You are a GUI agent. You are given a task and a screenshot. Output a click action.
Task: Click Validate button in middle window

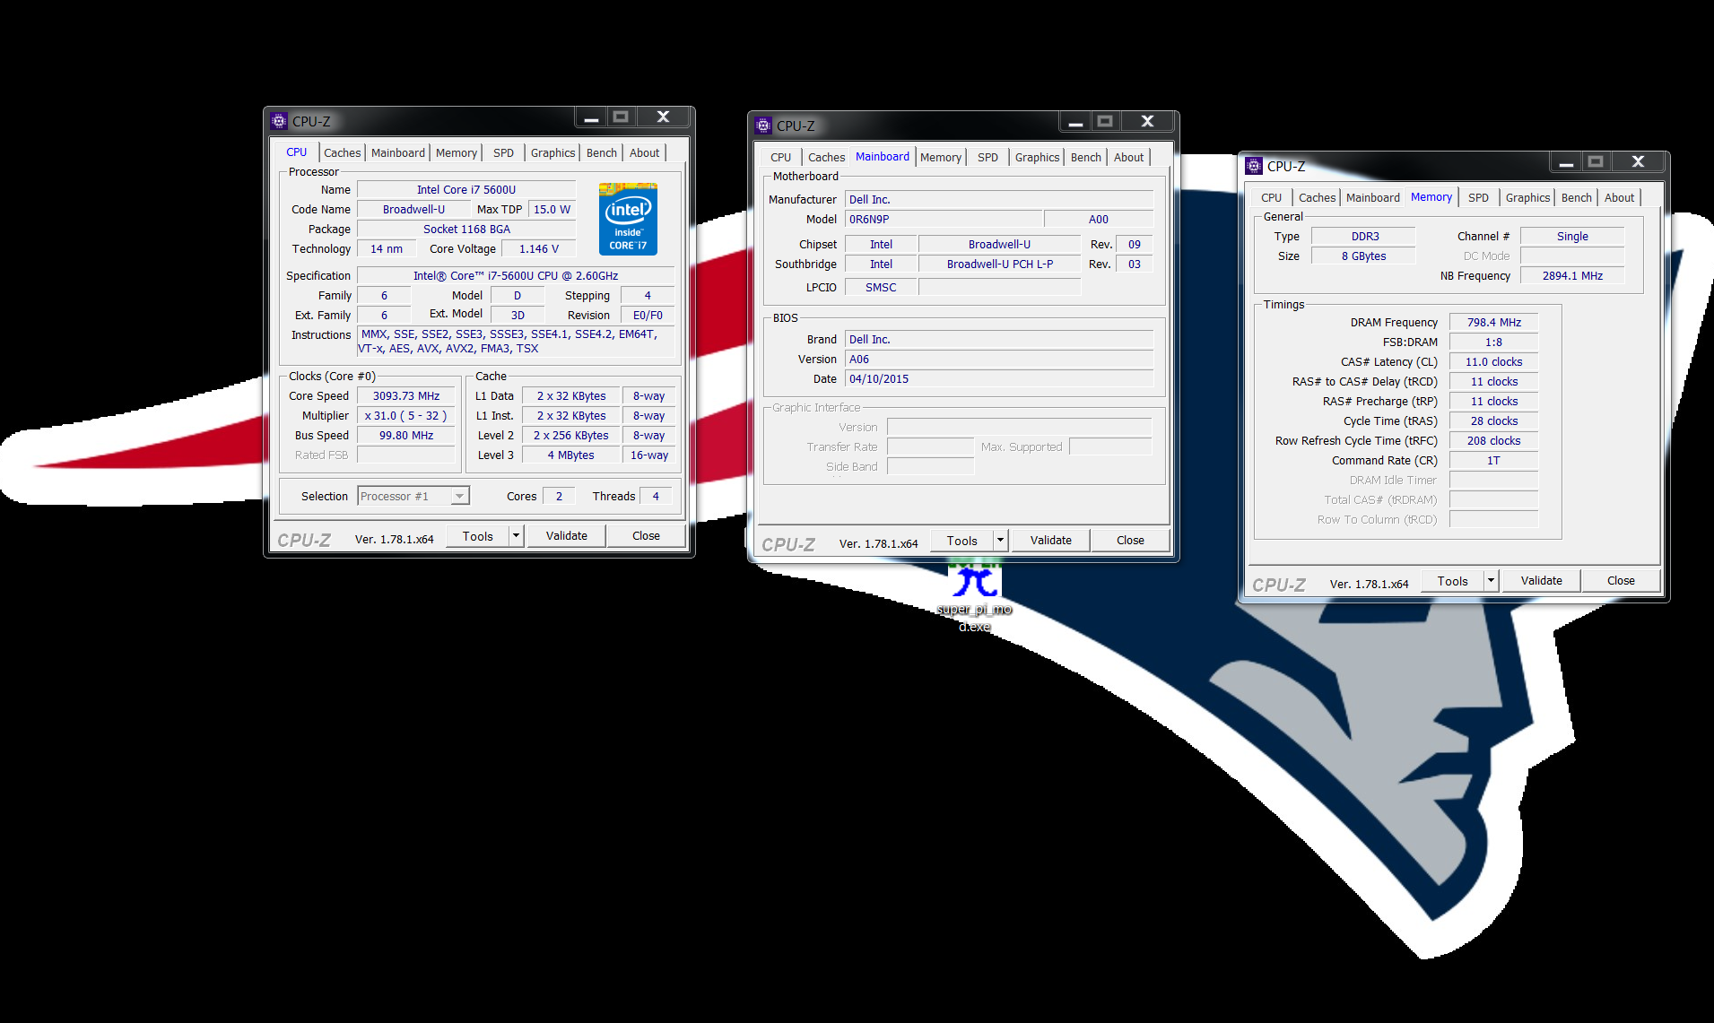click(x=1051, y=541)
